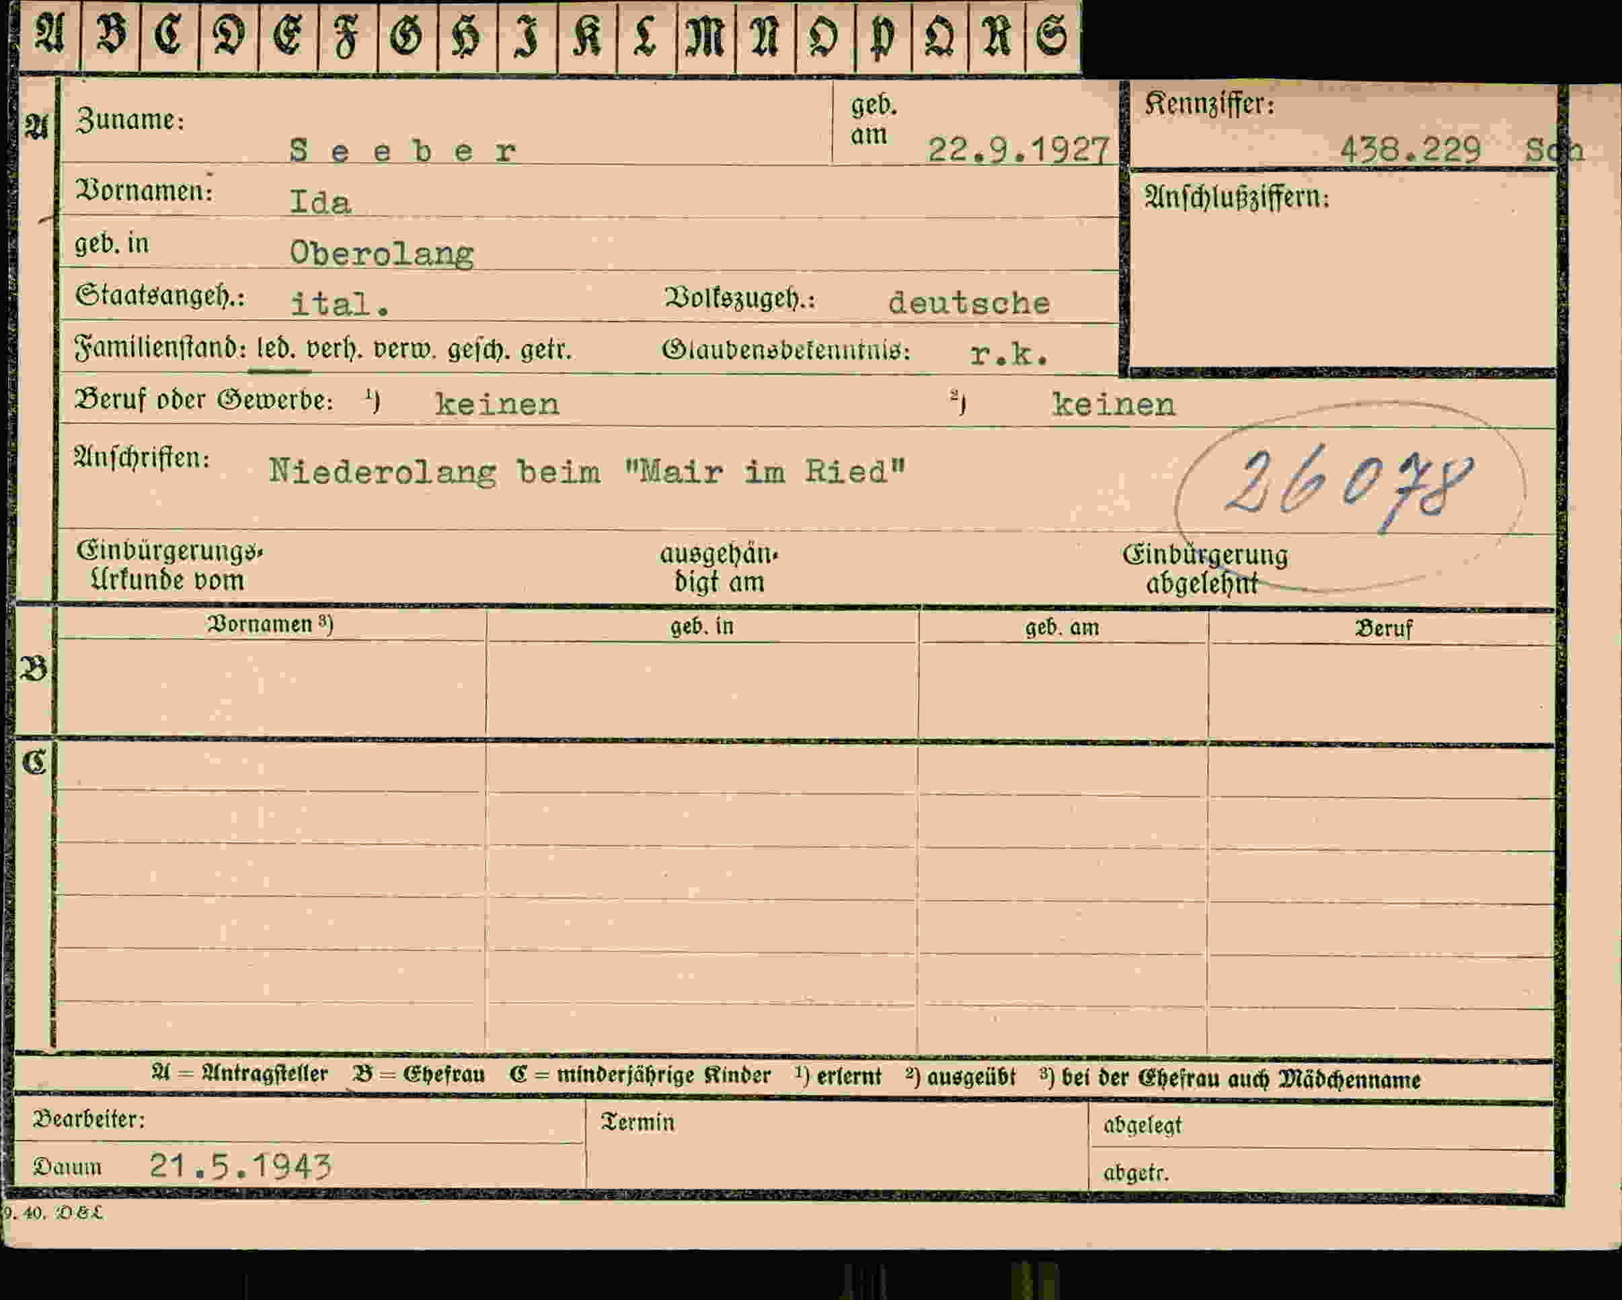Viewport: 1622px width, 1300px height.
Task: Click "keinen" under learned profession 1)
Action: (x=496, y=405)
